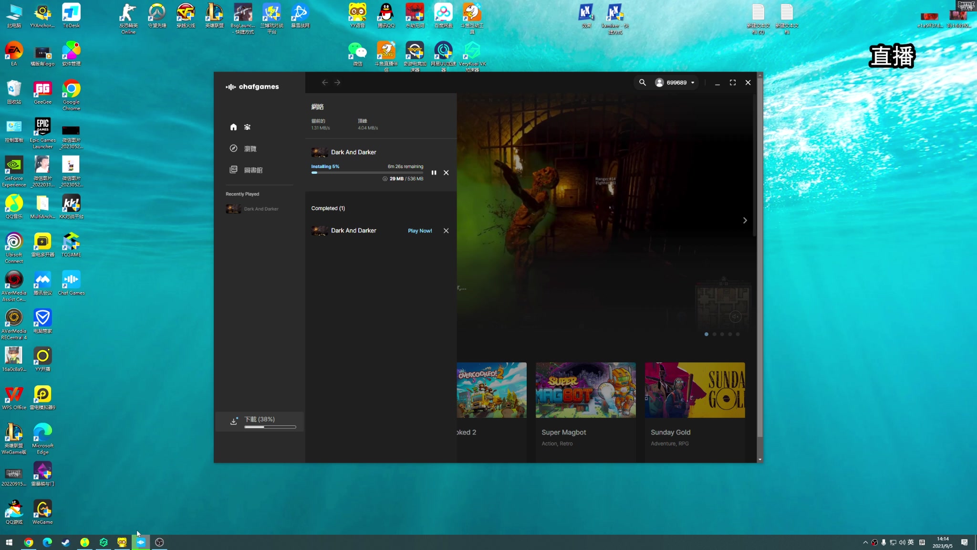Pause the Dark And Darker installation

[434, 173]
